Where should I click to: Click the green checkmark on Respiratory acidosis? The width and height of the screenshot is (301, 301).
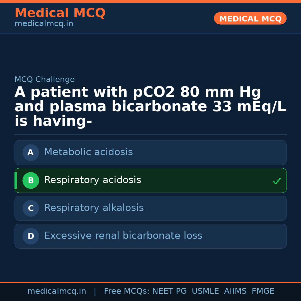[277, 181]
